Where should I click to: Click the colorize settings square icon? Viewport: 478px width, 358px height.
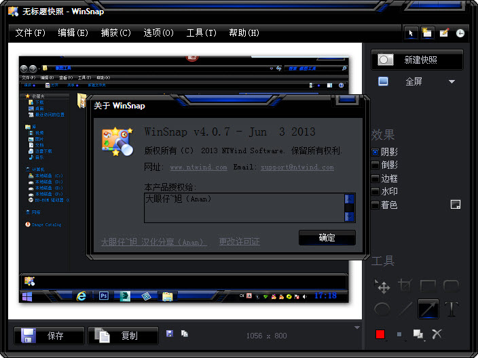(x=456, y=205)
